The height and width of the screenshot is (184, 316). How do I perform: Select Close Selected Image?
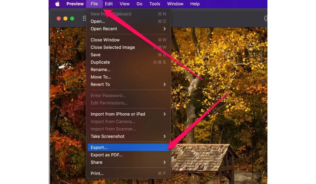pos(113,47)
